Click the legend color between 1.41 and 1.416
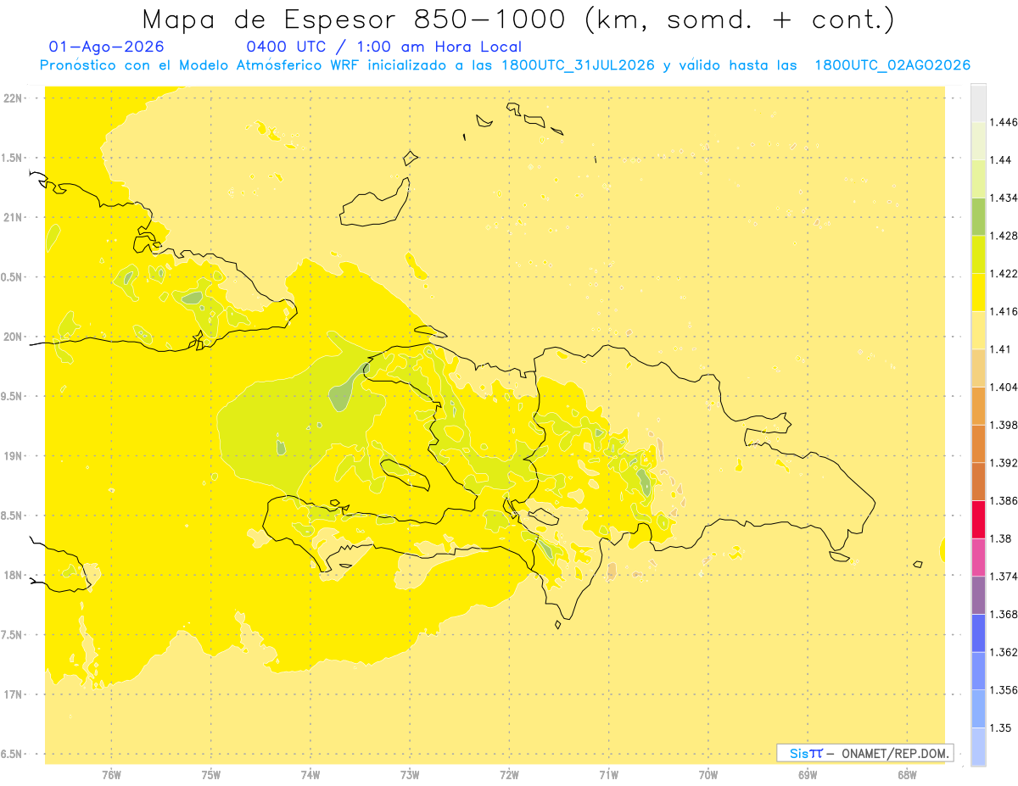 978,330
